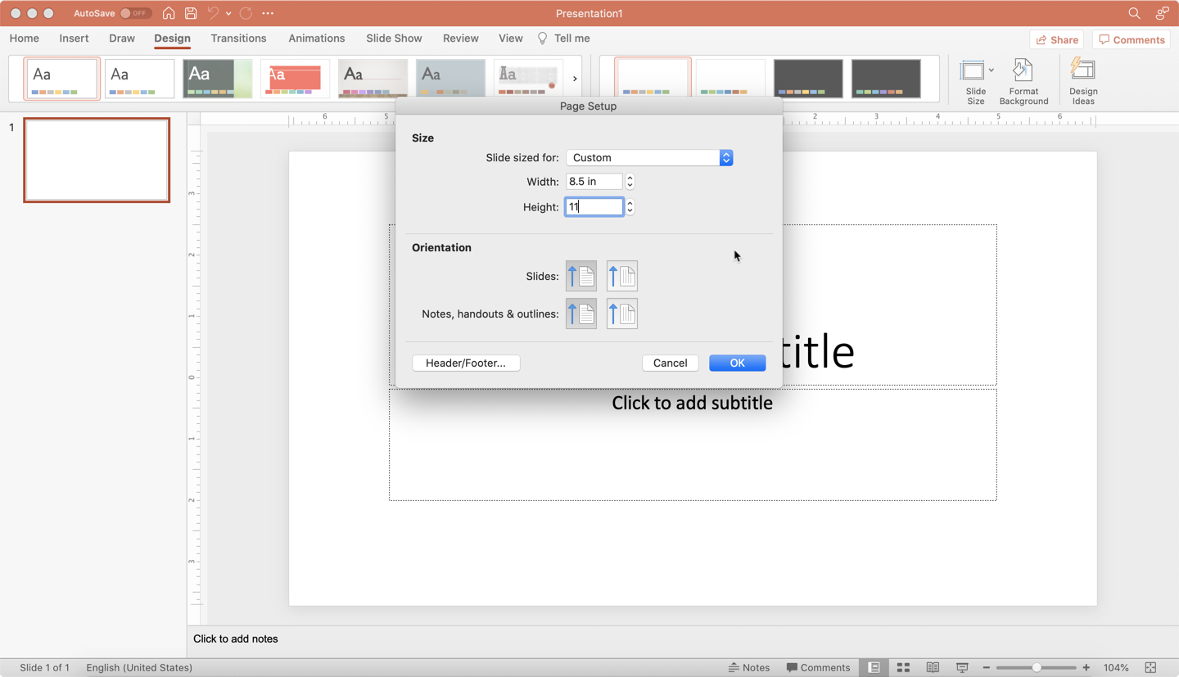
Task: Click the OK button in Page Setup
Action: point(737,363)
